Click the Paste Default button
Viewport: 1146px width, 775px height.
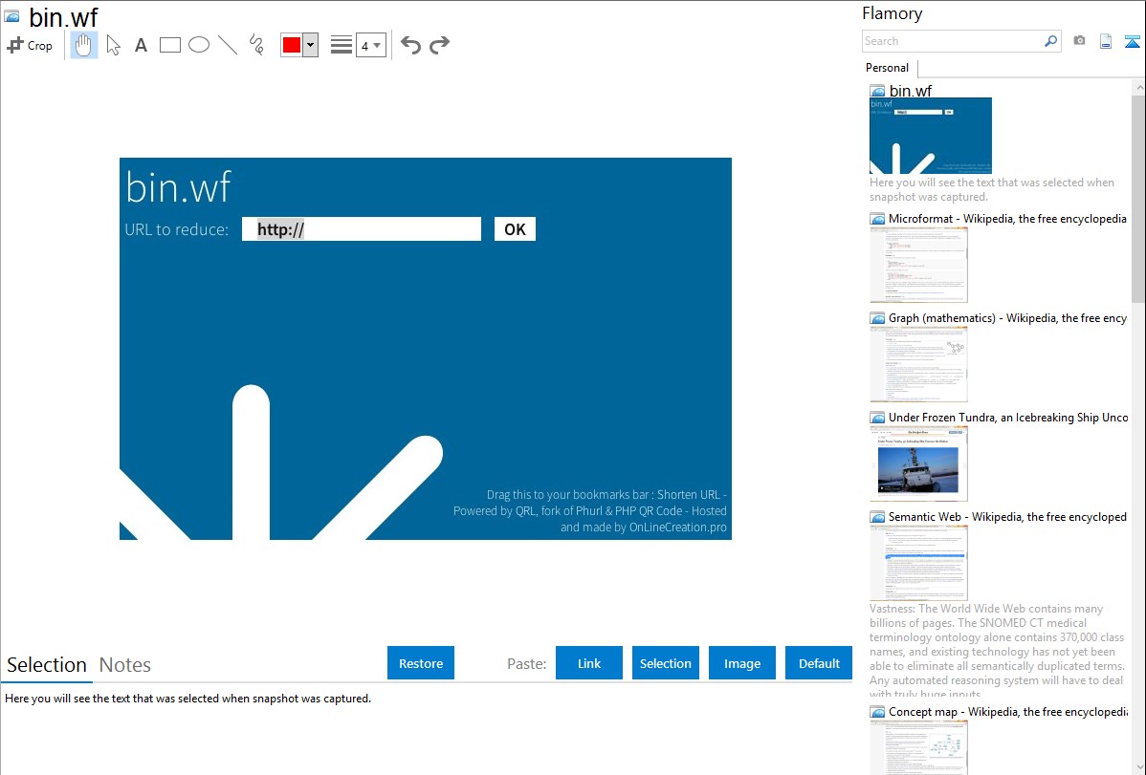[819, 663]
